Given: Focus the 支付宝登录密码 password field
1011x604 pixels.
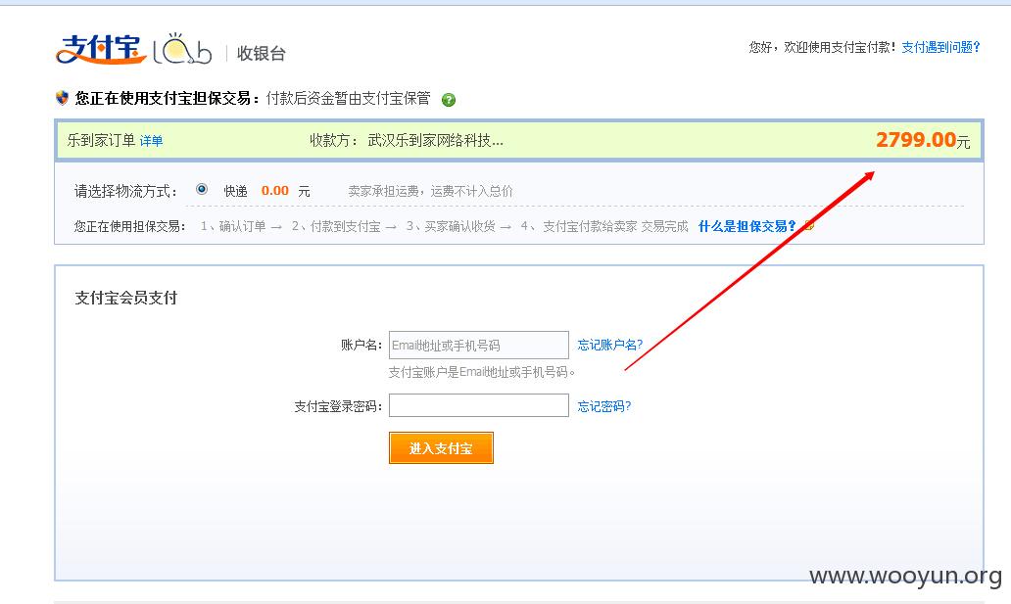Looking at the screenshot, I should pyautogui.click(x=478, y=405).
